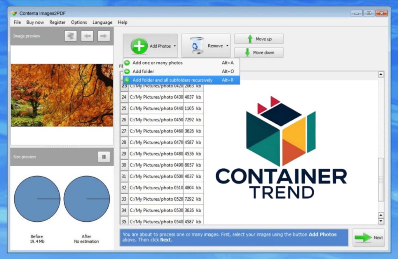Screen dimensions: 398x259
Task: Click the recycle bin Remove icon
Action: (x=197, y=45)
